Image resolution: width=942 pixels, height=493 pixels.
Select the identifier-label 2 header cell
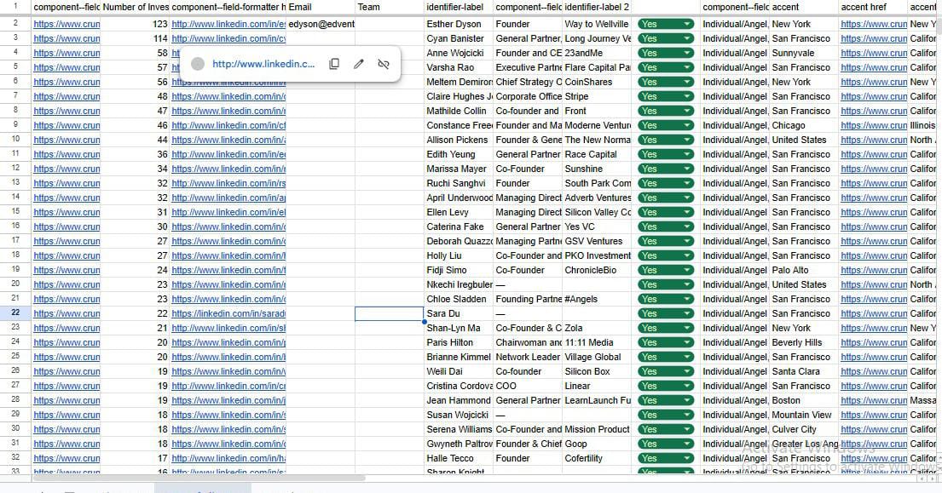point(597,7)
